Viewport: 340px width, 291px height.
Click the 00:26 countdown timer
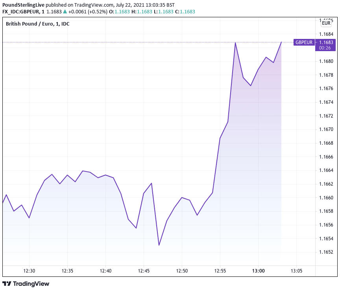tap(325, 48)
